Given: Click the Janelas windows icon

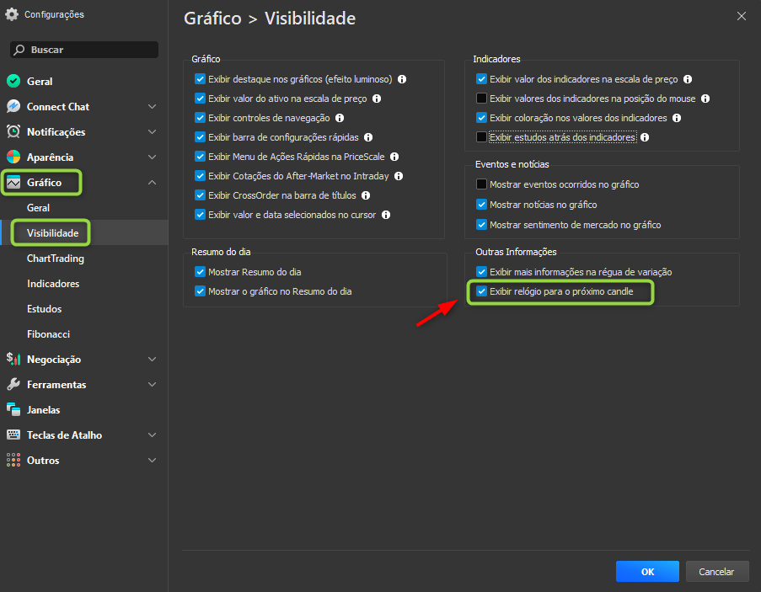Looking at the screenshot, I should click(x=13, y=410).
